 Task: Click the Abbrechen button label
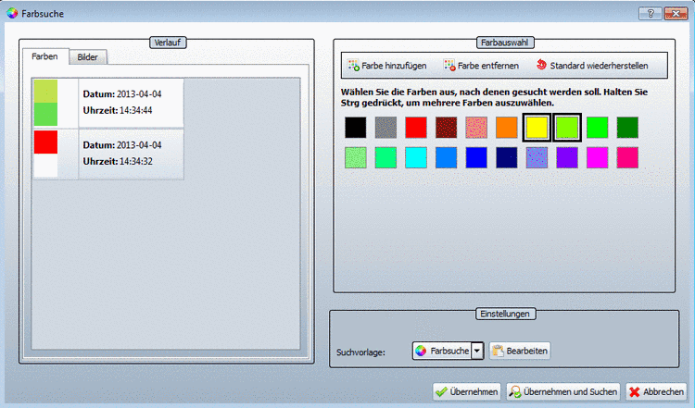coord(663,392)
